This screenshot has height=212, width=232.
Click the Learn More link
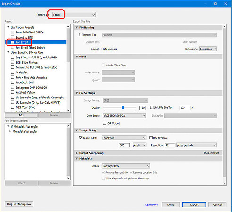click(151, 204)
